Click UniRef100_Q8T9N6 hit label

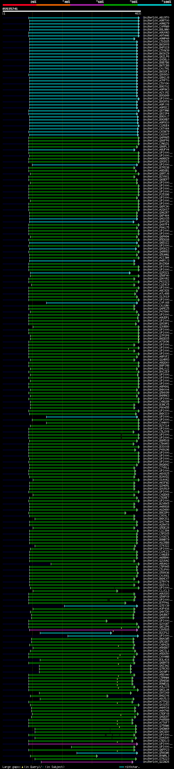pos(156,111)
